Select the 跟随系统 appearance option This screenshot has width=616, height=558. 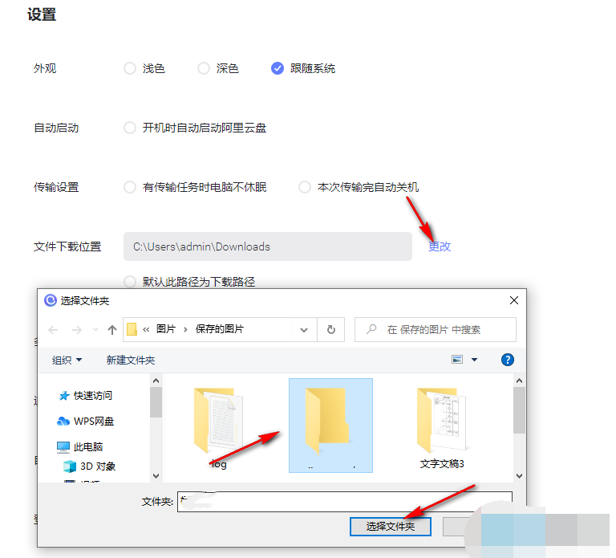[x=278, y=68]
